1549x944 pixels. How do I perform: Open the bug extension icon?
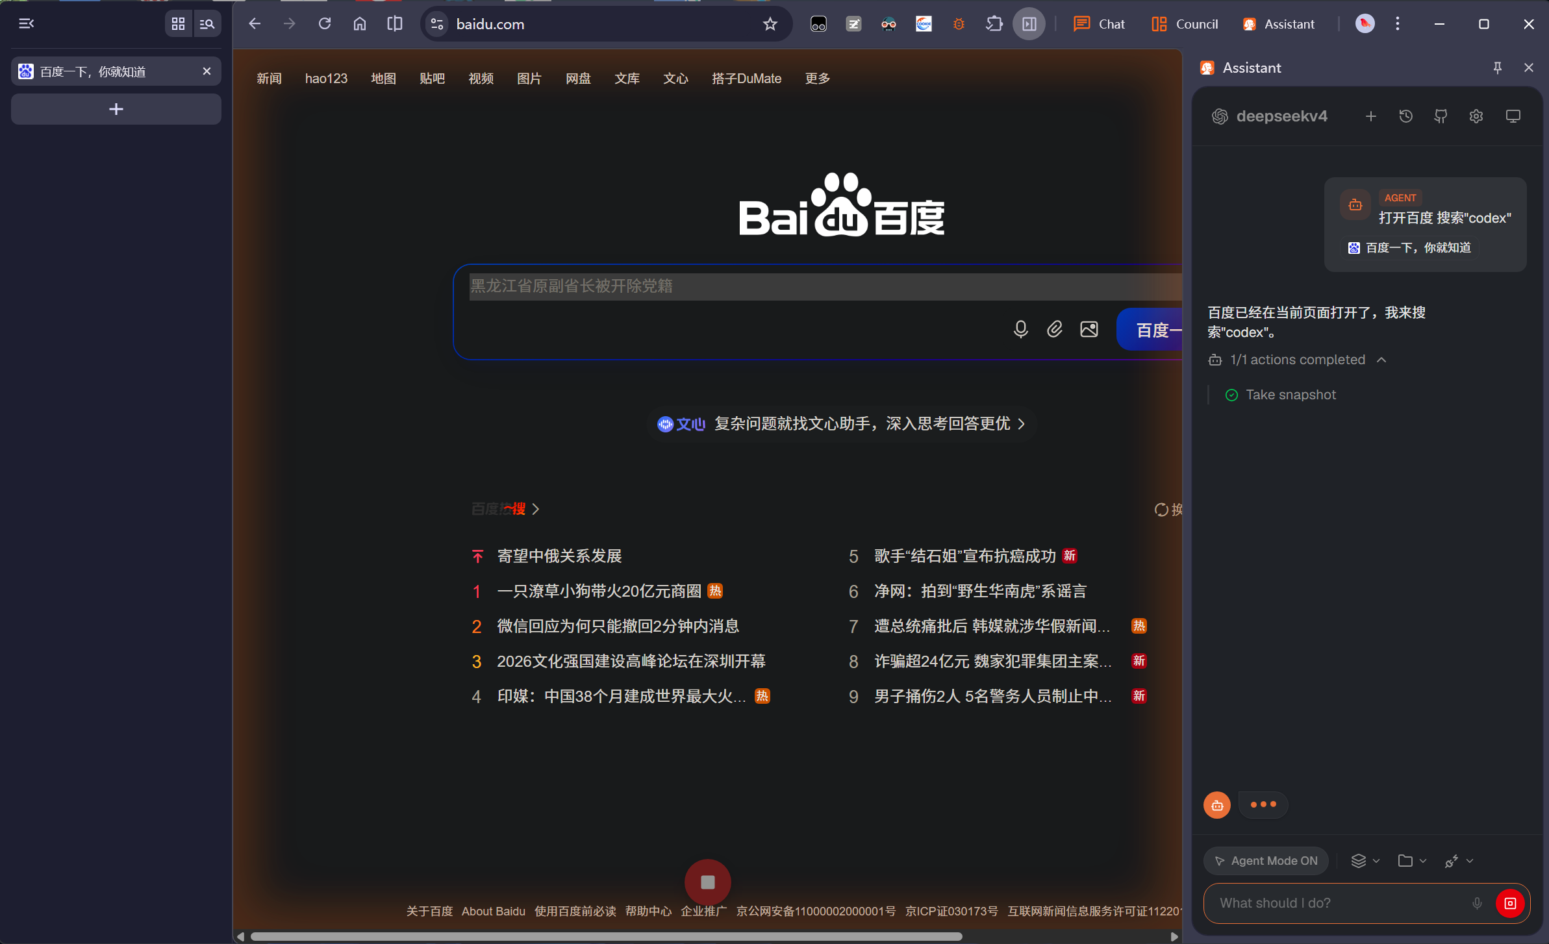pos(959,24)
